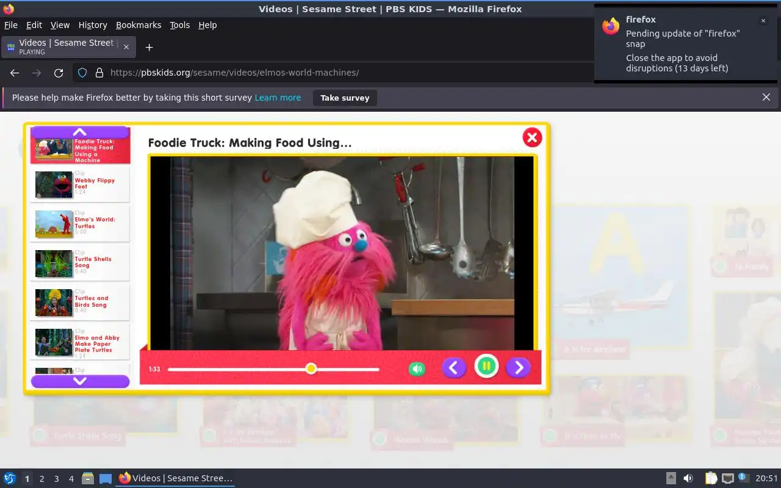Switch to workspace 1

(27, 479)
